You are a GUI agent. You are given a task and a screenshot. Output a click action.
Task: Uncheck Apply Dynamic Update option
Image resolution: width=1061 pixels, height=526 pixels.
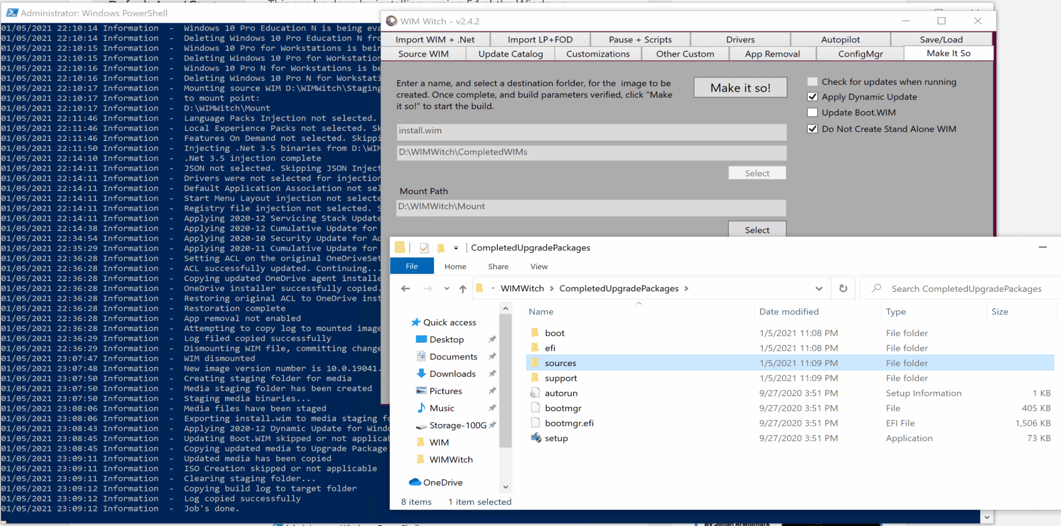[x=812, y=97]
